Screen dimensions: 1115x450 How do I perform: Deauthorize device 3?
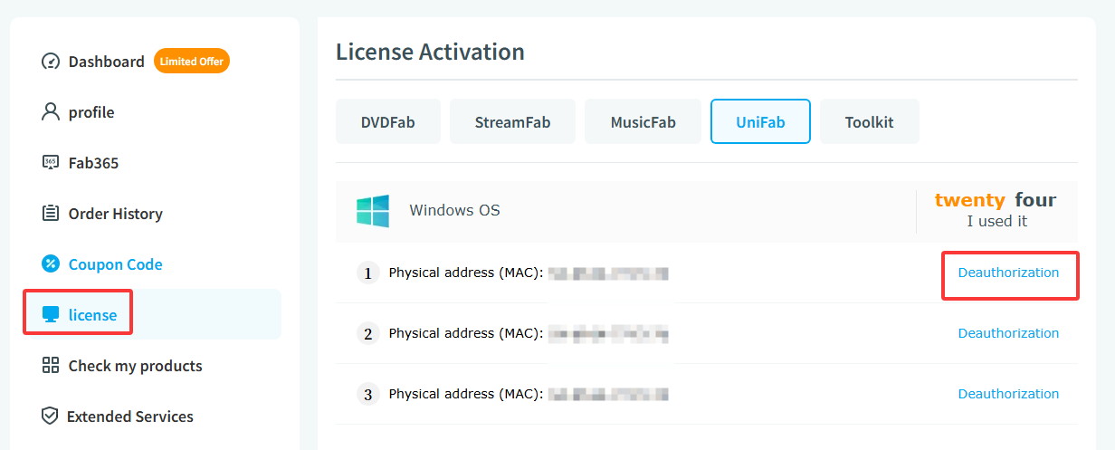click(1008, 394)
